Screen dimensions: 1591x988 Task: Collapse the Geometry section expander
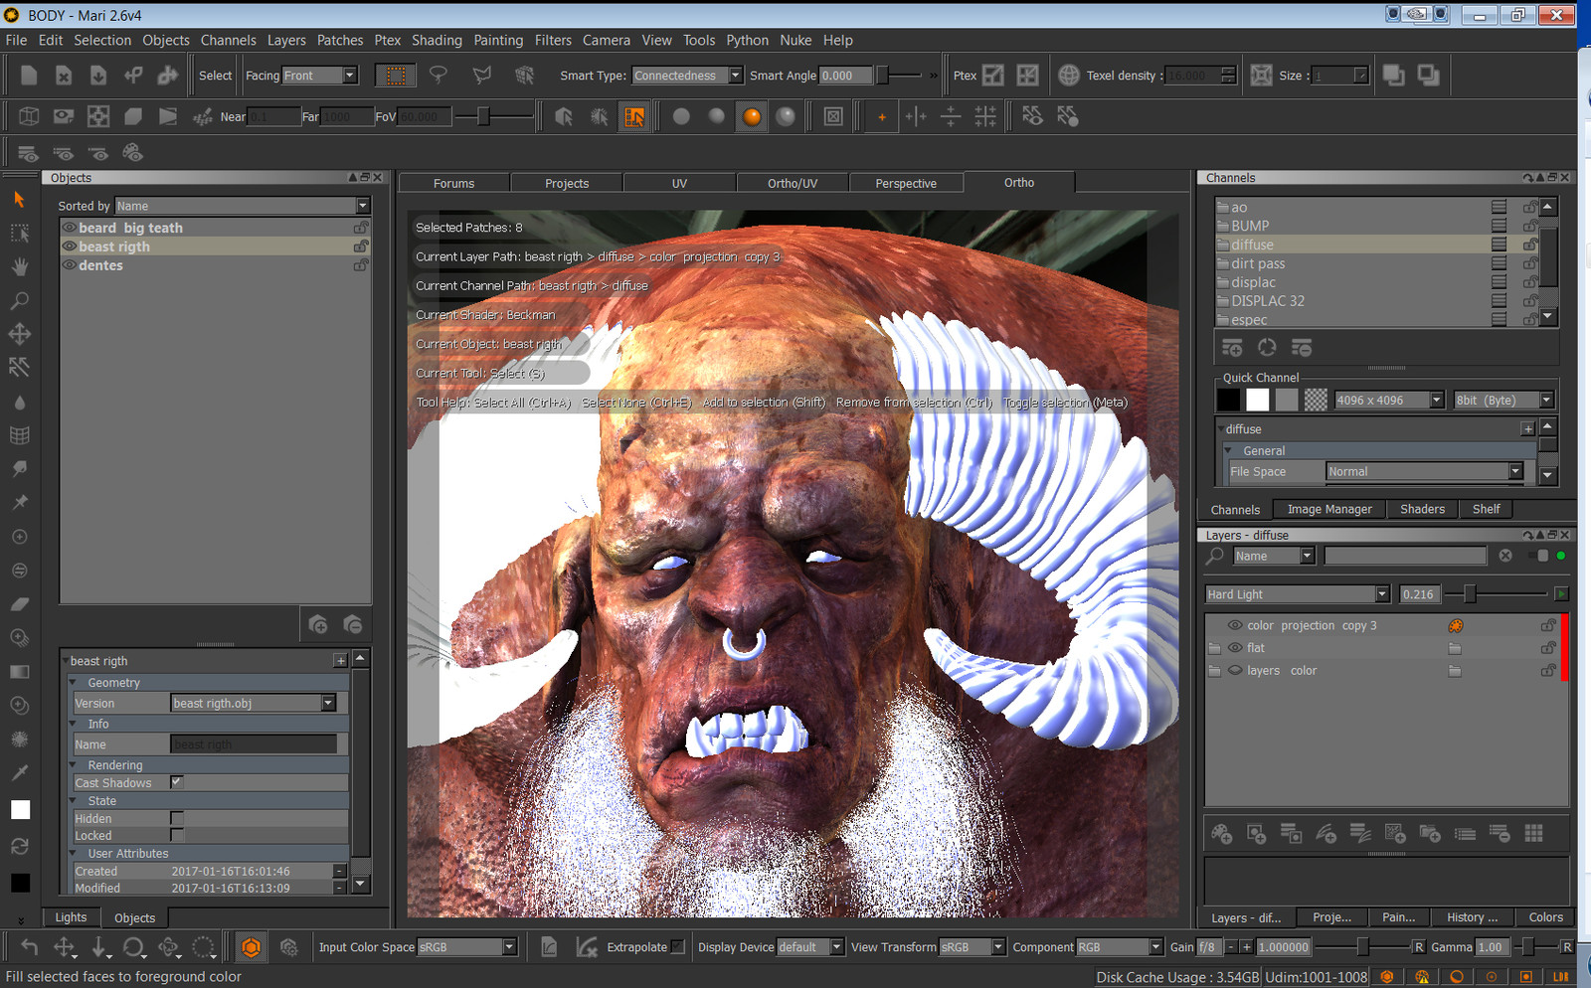click(74, 683)
